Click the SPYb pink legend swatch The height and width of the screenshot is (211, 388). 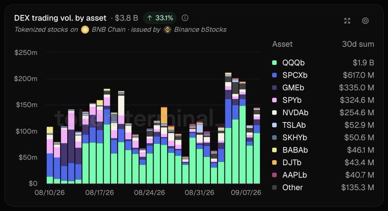pos(274,100)
